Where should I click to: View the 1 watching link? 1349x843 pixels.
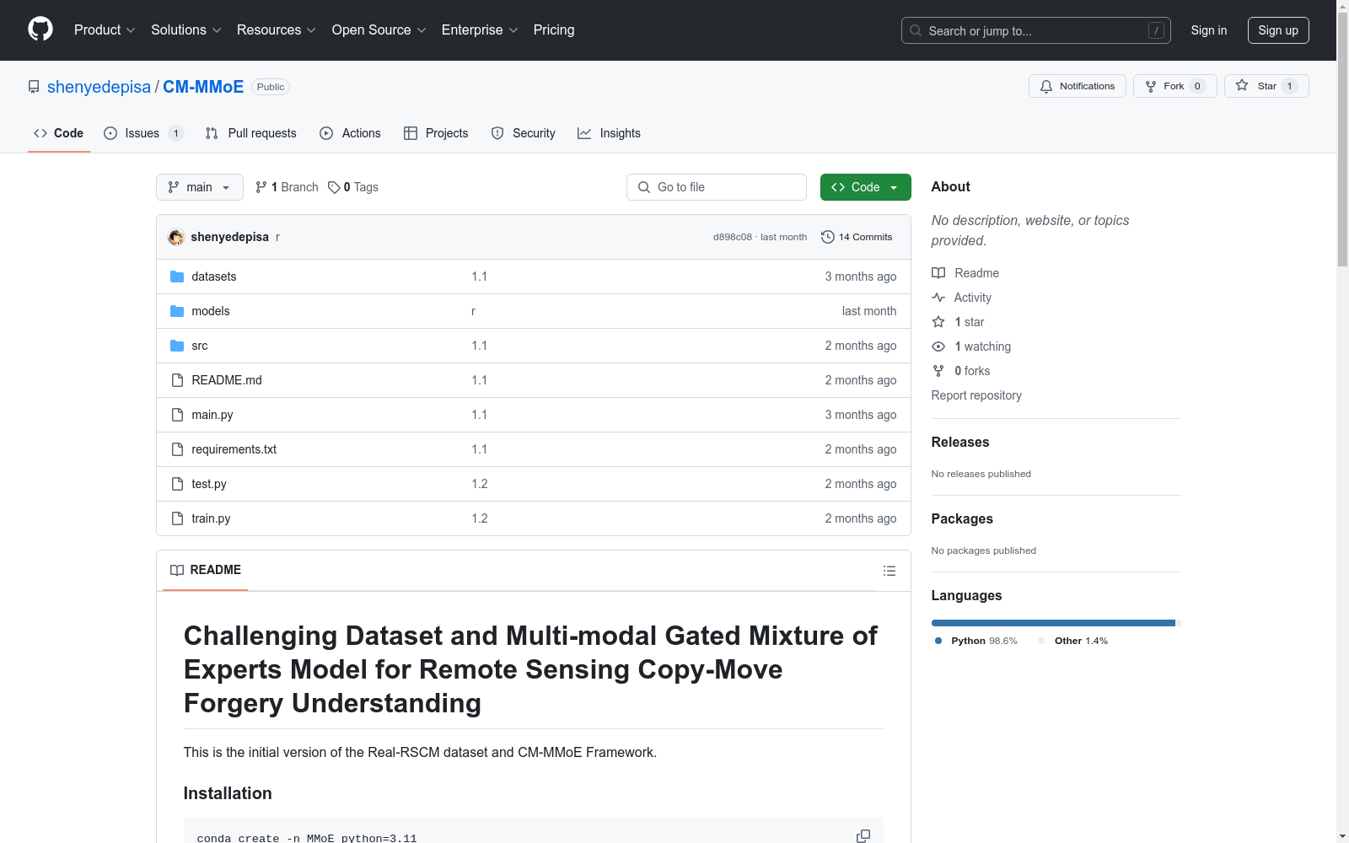point(971,346)
